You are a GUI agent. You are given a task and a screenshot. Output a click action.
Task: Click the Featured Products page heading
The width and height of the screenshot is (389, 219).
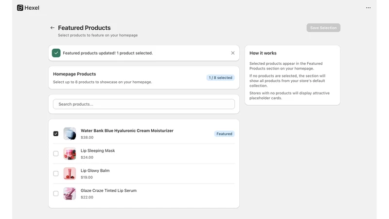tap(84, 28)
